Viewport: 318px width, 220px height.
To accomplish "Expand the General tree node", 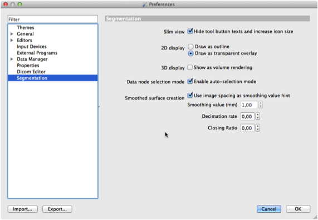I will 12,34.
